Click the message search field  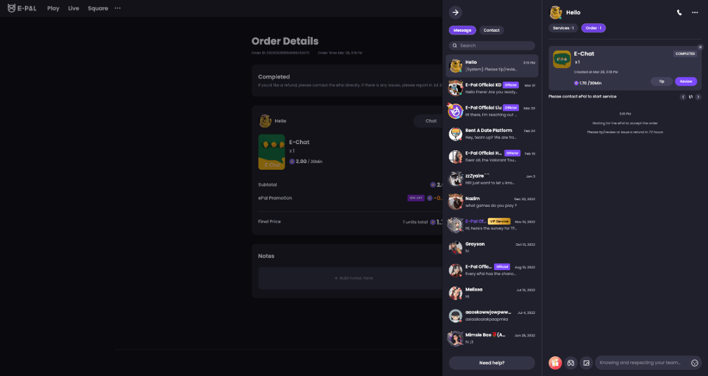pyautogui.click(x=491, y=45)
